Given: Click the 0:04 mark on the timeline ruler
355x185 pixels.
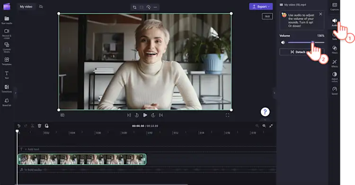Looking at the screenshot, I should pyautogui.click(x=72, y=133).
